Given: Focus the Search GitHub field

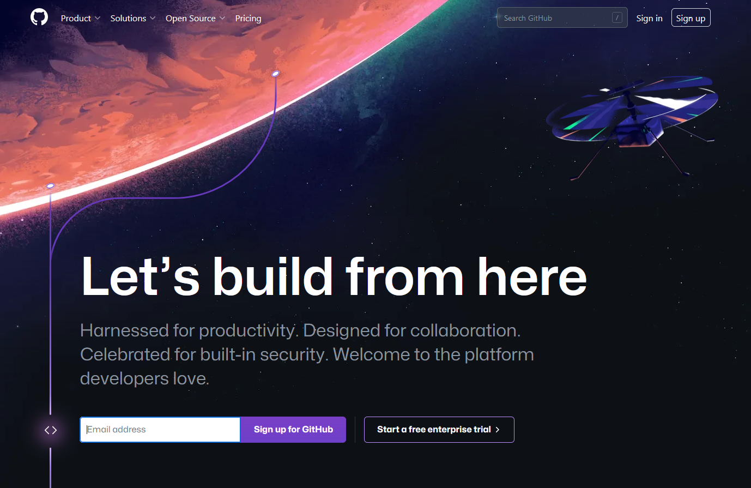Looking at the screenshot, I should [x=562, y=18].
